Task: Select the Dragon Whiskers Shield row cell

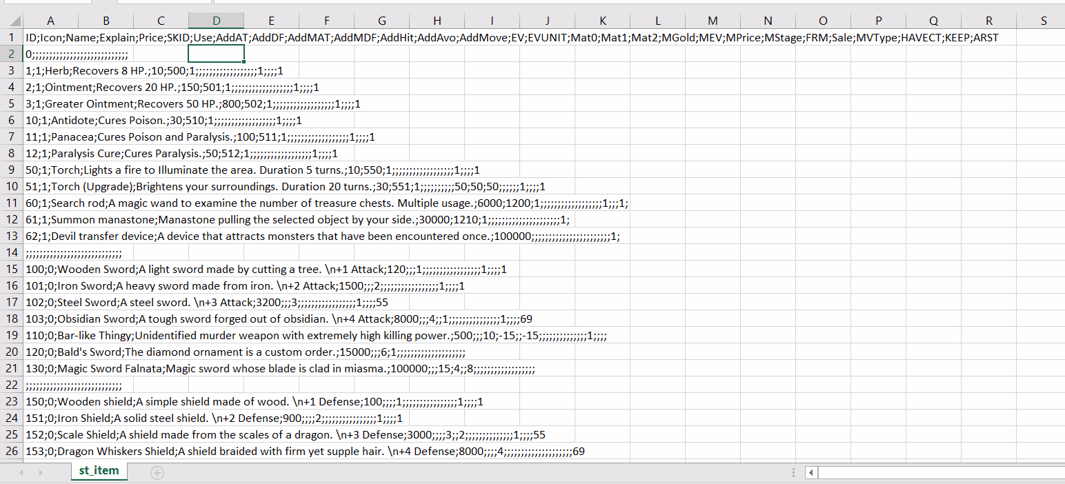Action: click(50, 452)
